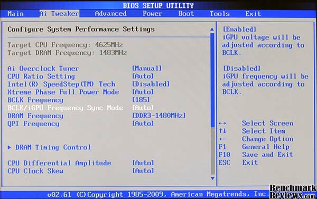The height and width of the screenshot is (199, 317).
Task: Select the BCLK Frequency label
Action: tap(35, 100)
